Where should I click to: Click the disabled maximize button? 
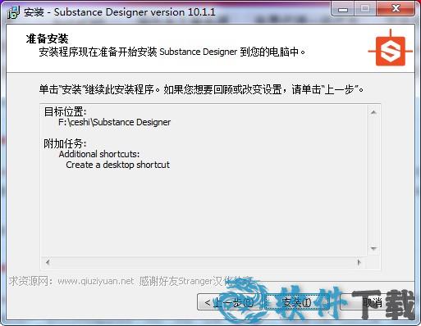365,9
